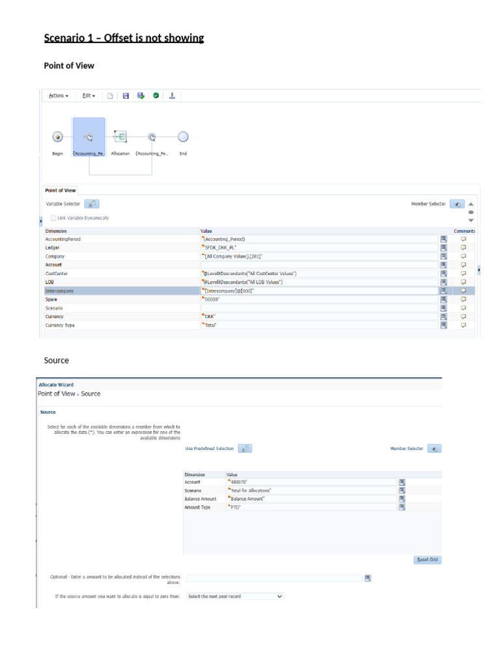Enable Link Variable Dynamically checkbox
This screenshot has height=666, width=500.
coord(54,218)
